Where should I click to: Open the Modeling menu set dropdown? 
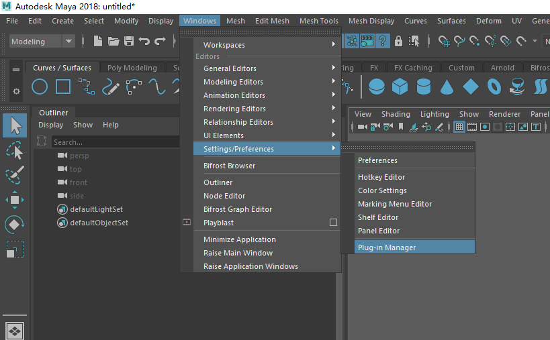pos(68,42)
